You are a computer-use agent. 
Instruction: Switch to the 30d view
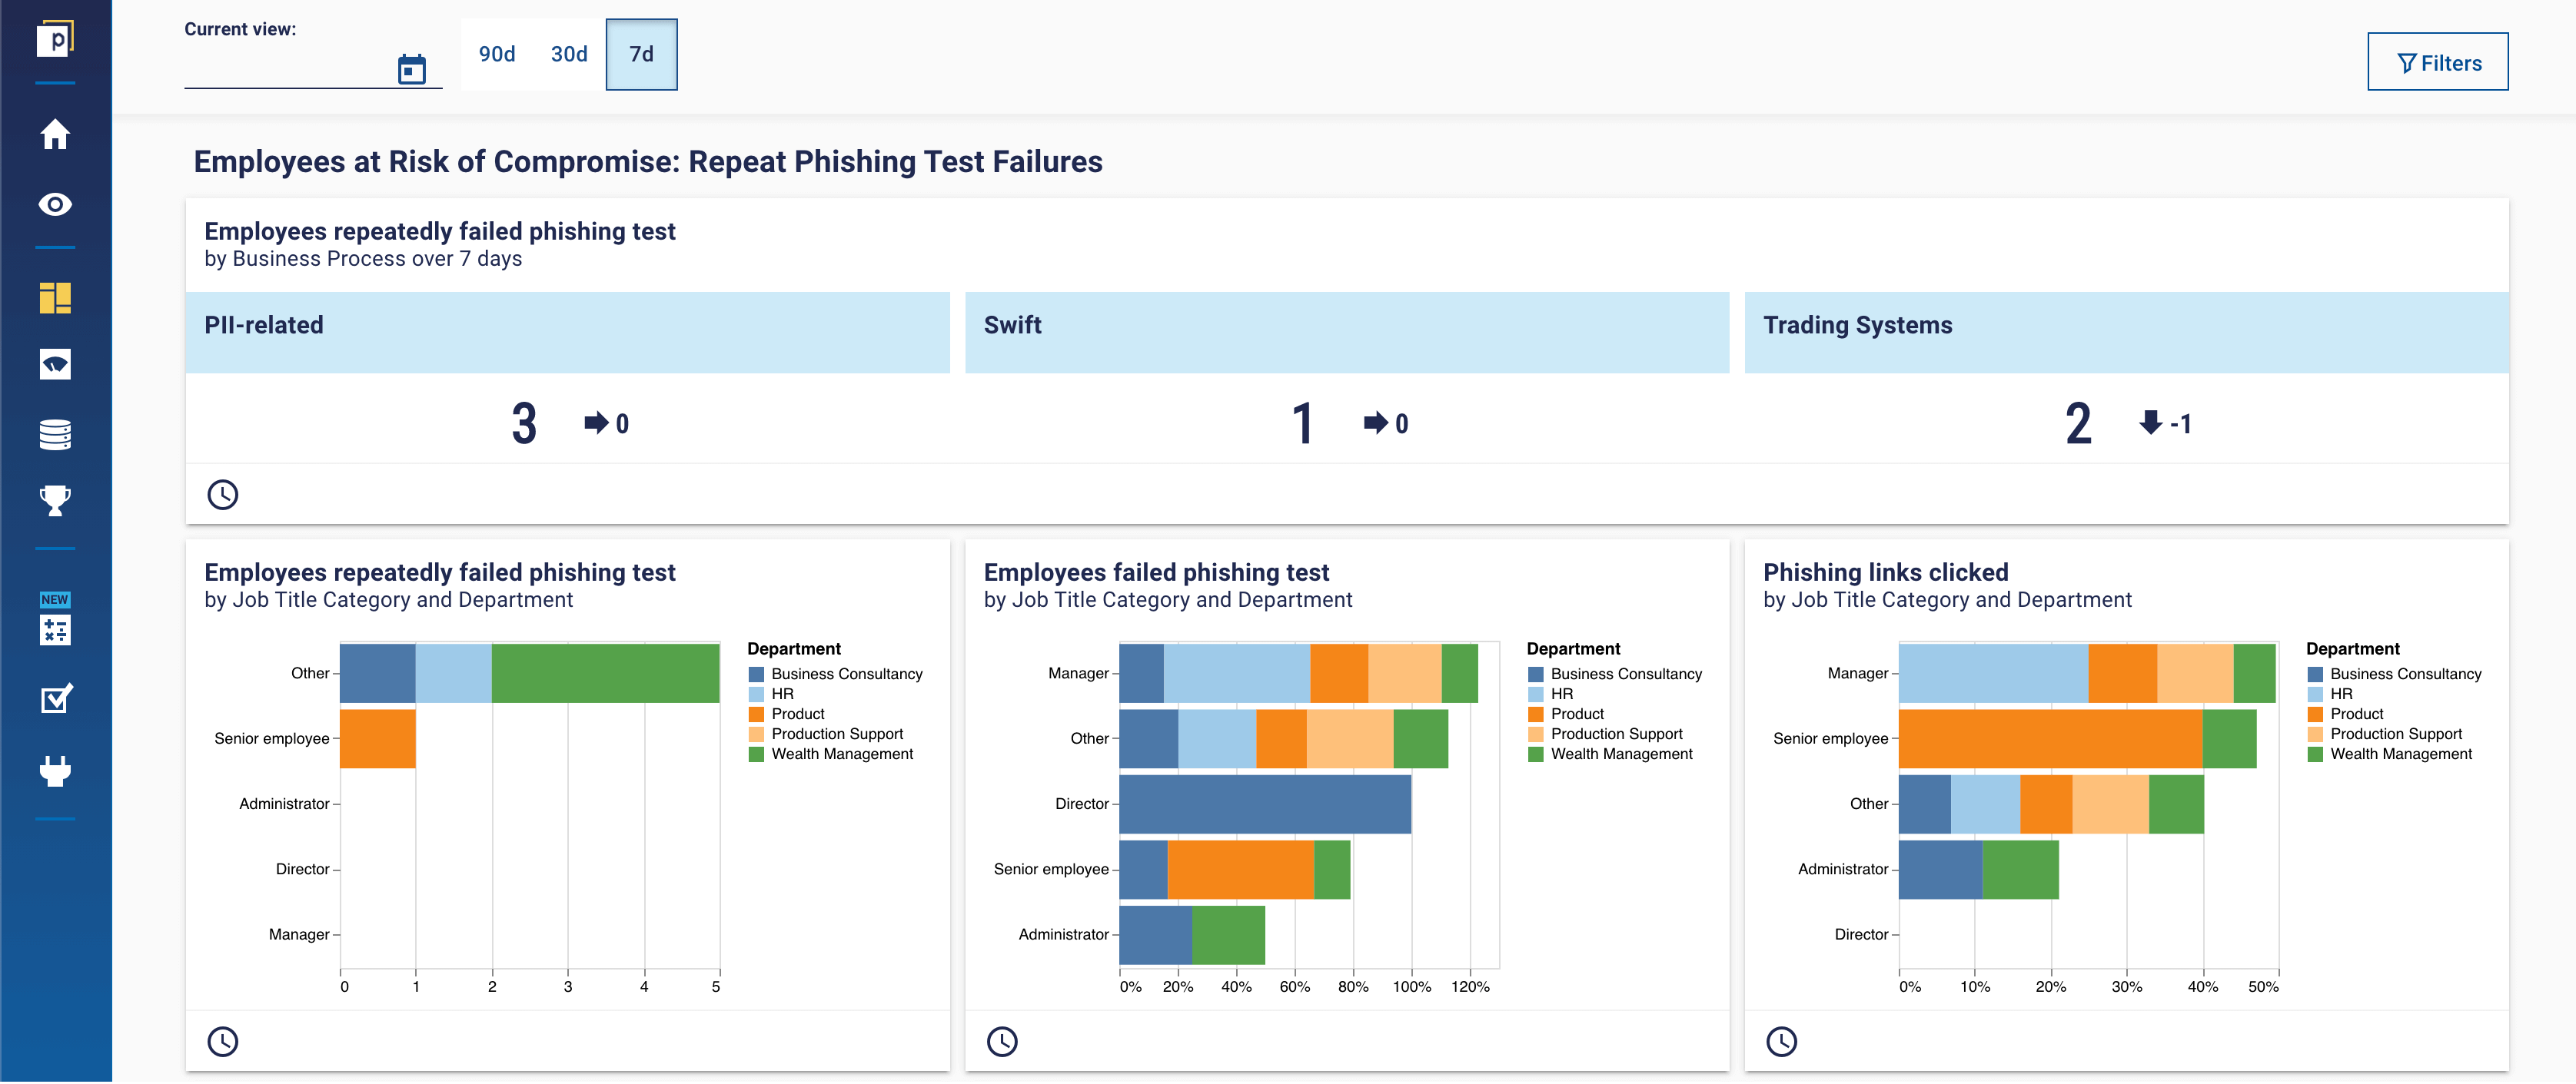pyautogui.click(x=568, y=55)
